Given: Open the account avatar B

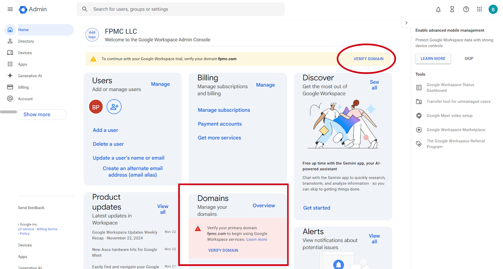Looking at the screenshot, I should coord(493,9).
